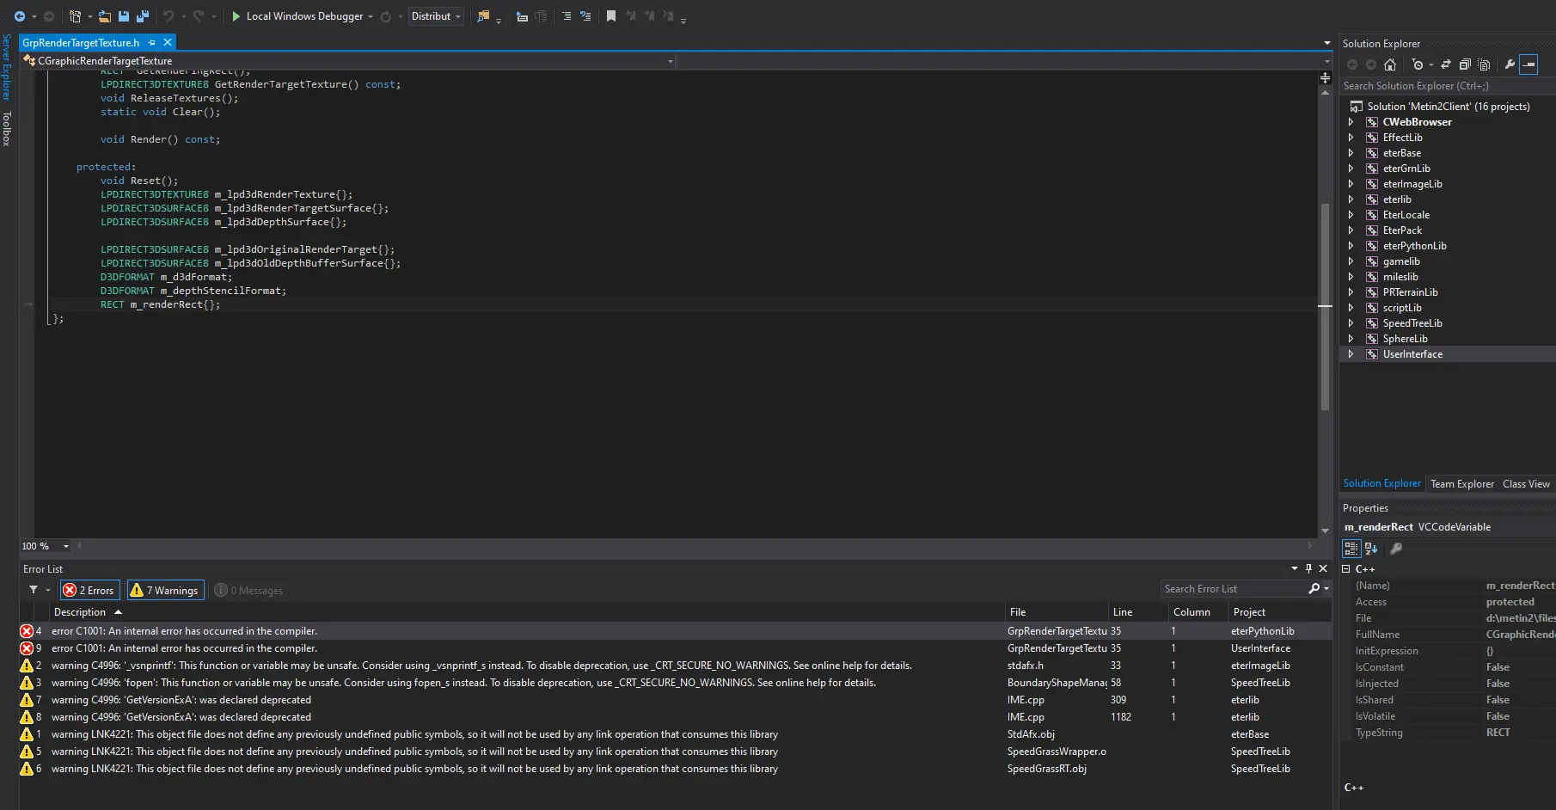Click the Open File folder icon
This screenshot has height=810, width=1556.
105,16
